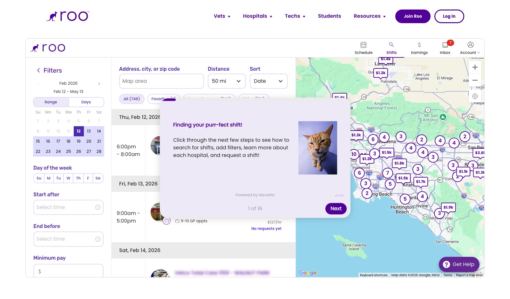Switch calendar to Range mode

pos(51,102)
